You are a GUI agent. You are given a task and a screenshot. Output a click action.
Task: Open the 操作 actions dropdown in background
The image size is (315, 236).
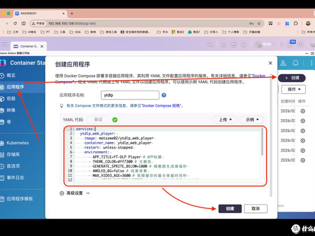pyautogui.click(x=293, y=89)
